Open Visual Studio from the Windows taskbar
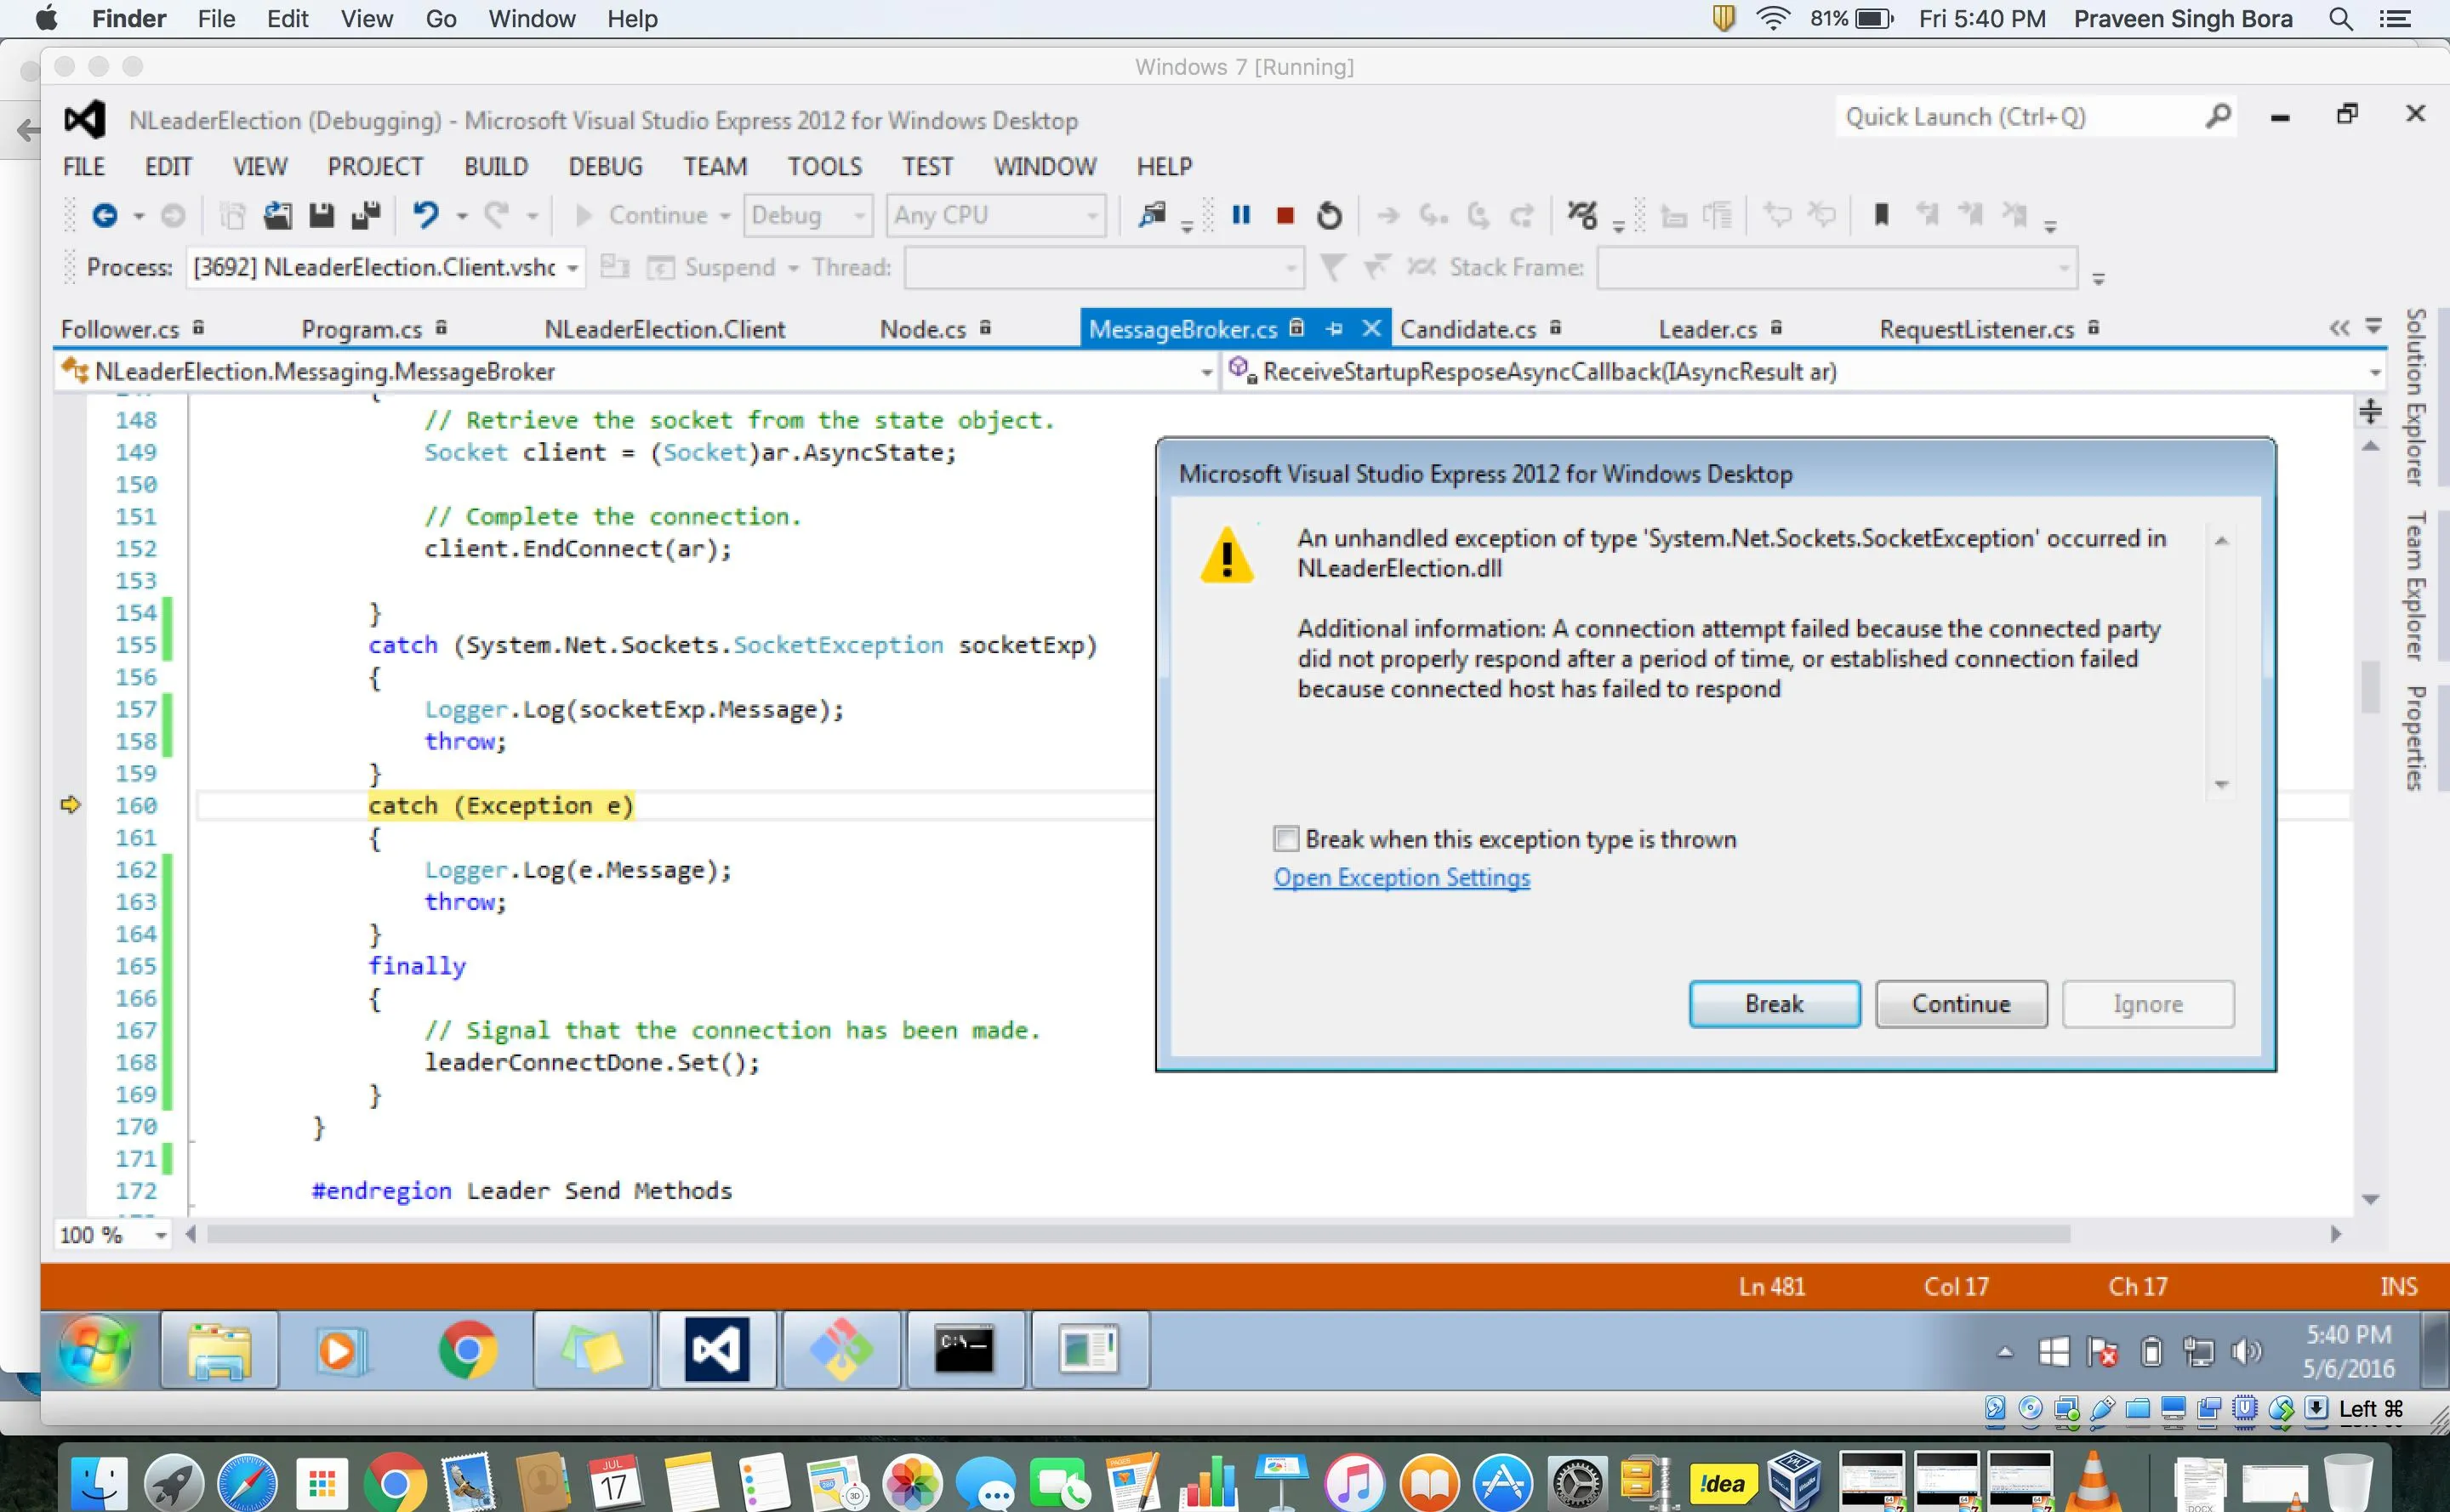The width and height of the screenshot is (2450, 1512). click(716, 1350)
